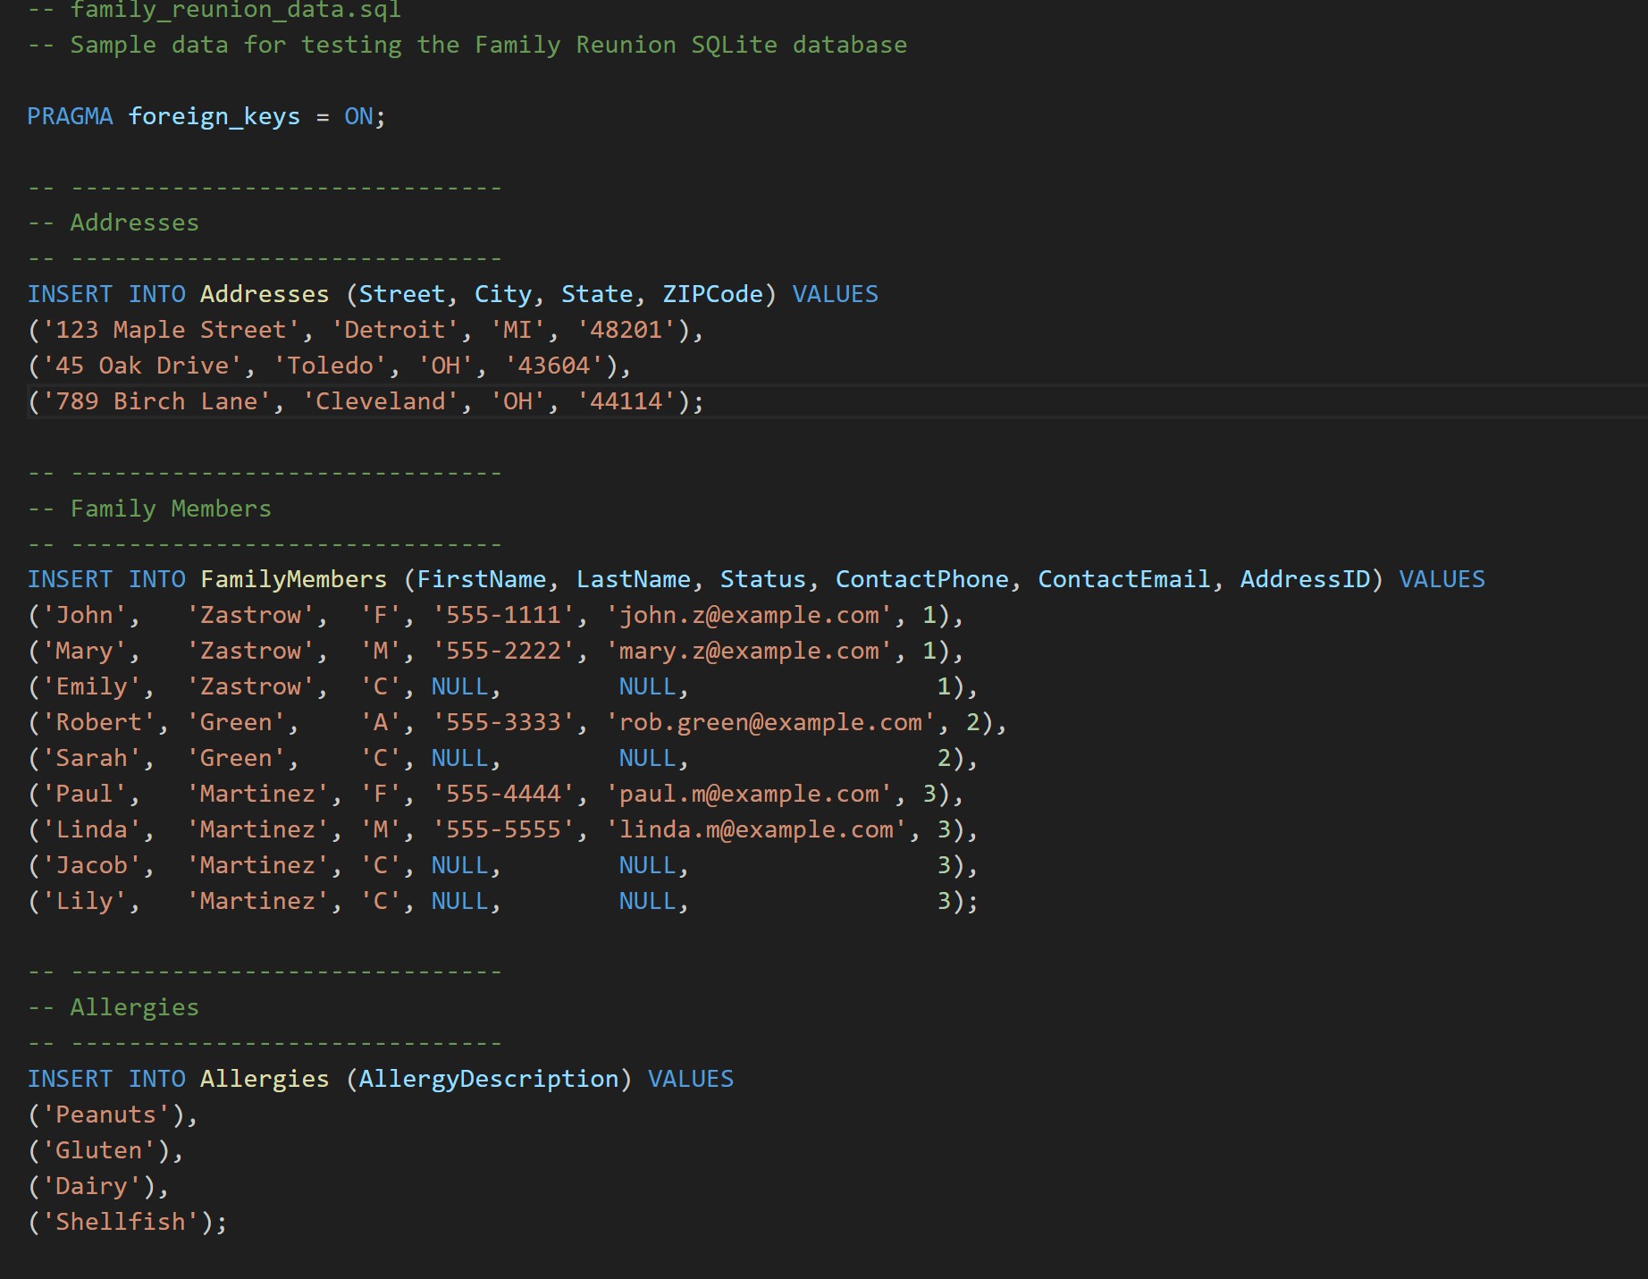Image resolution: width=1648 pixels, height=1279 pixels.
Task: Click the PRAGMA foreign_keys statement
Action: (x=206, y=115)
